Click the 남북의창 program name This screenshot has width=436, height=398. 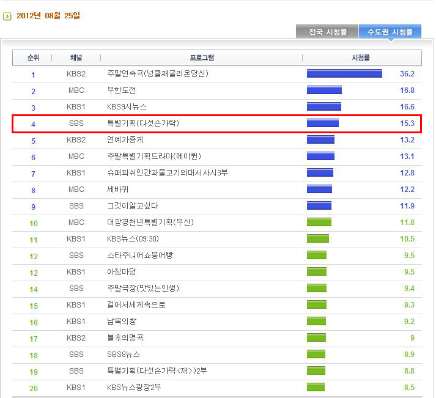pyautogui.click(x=122, y=322)
